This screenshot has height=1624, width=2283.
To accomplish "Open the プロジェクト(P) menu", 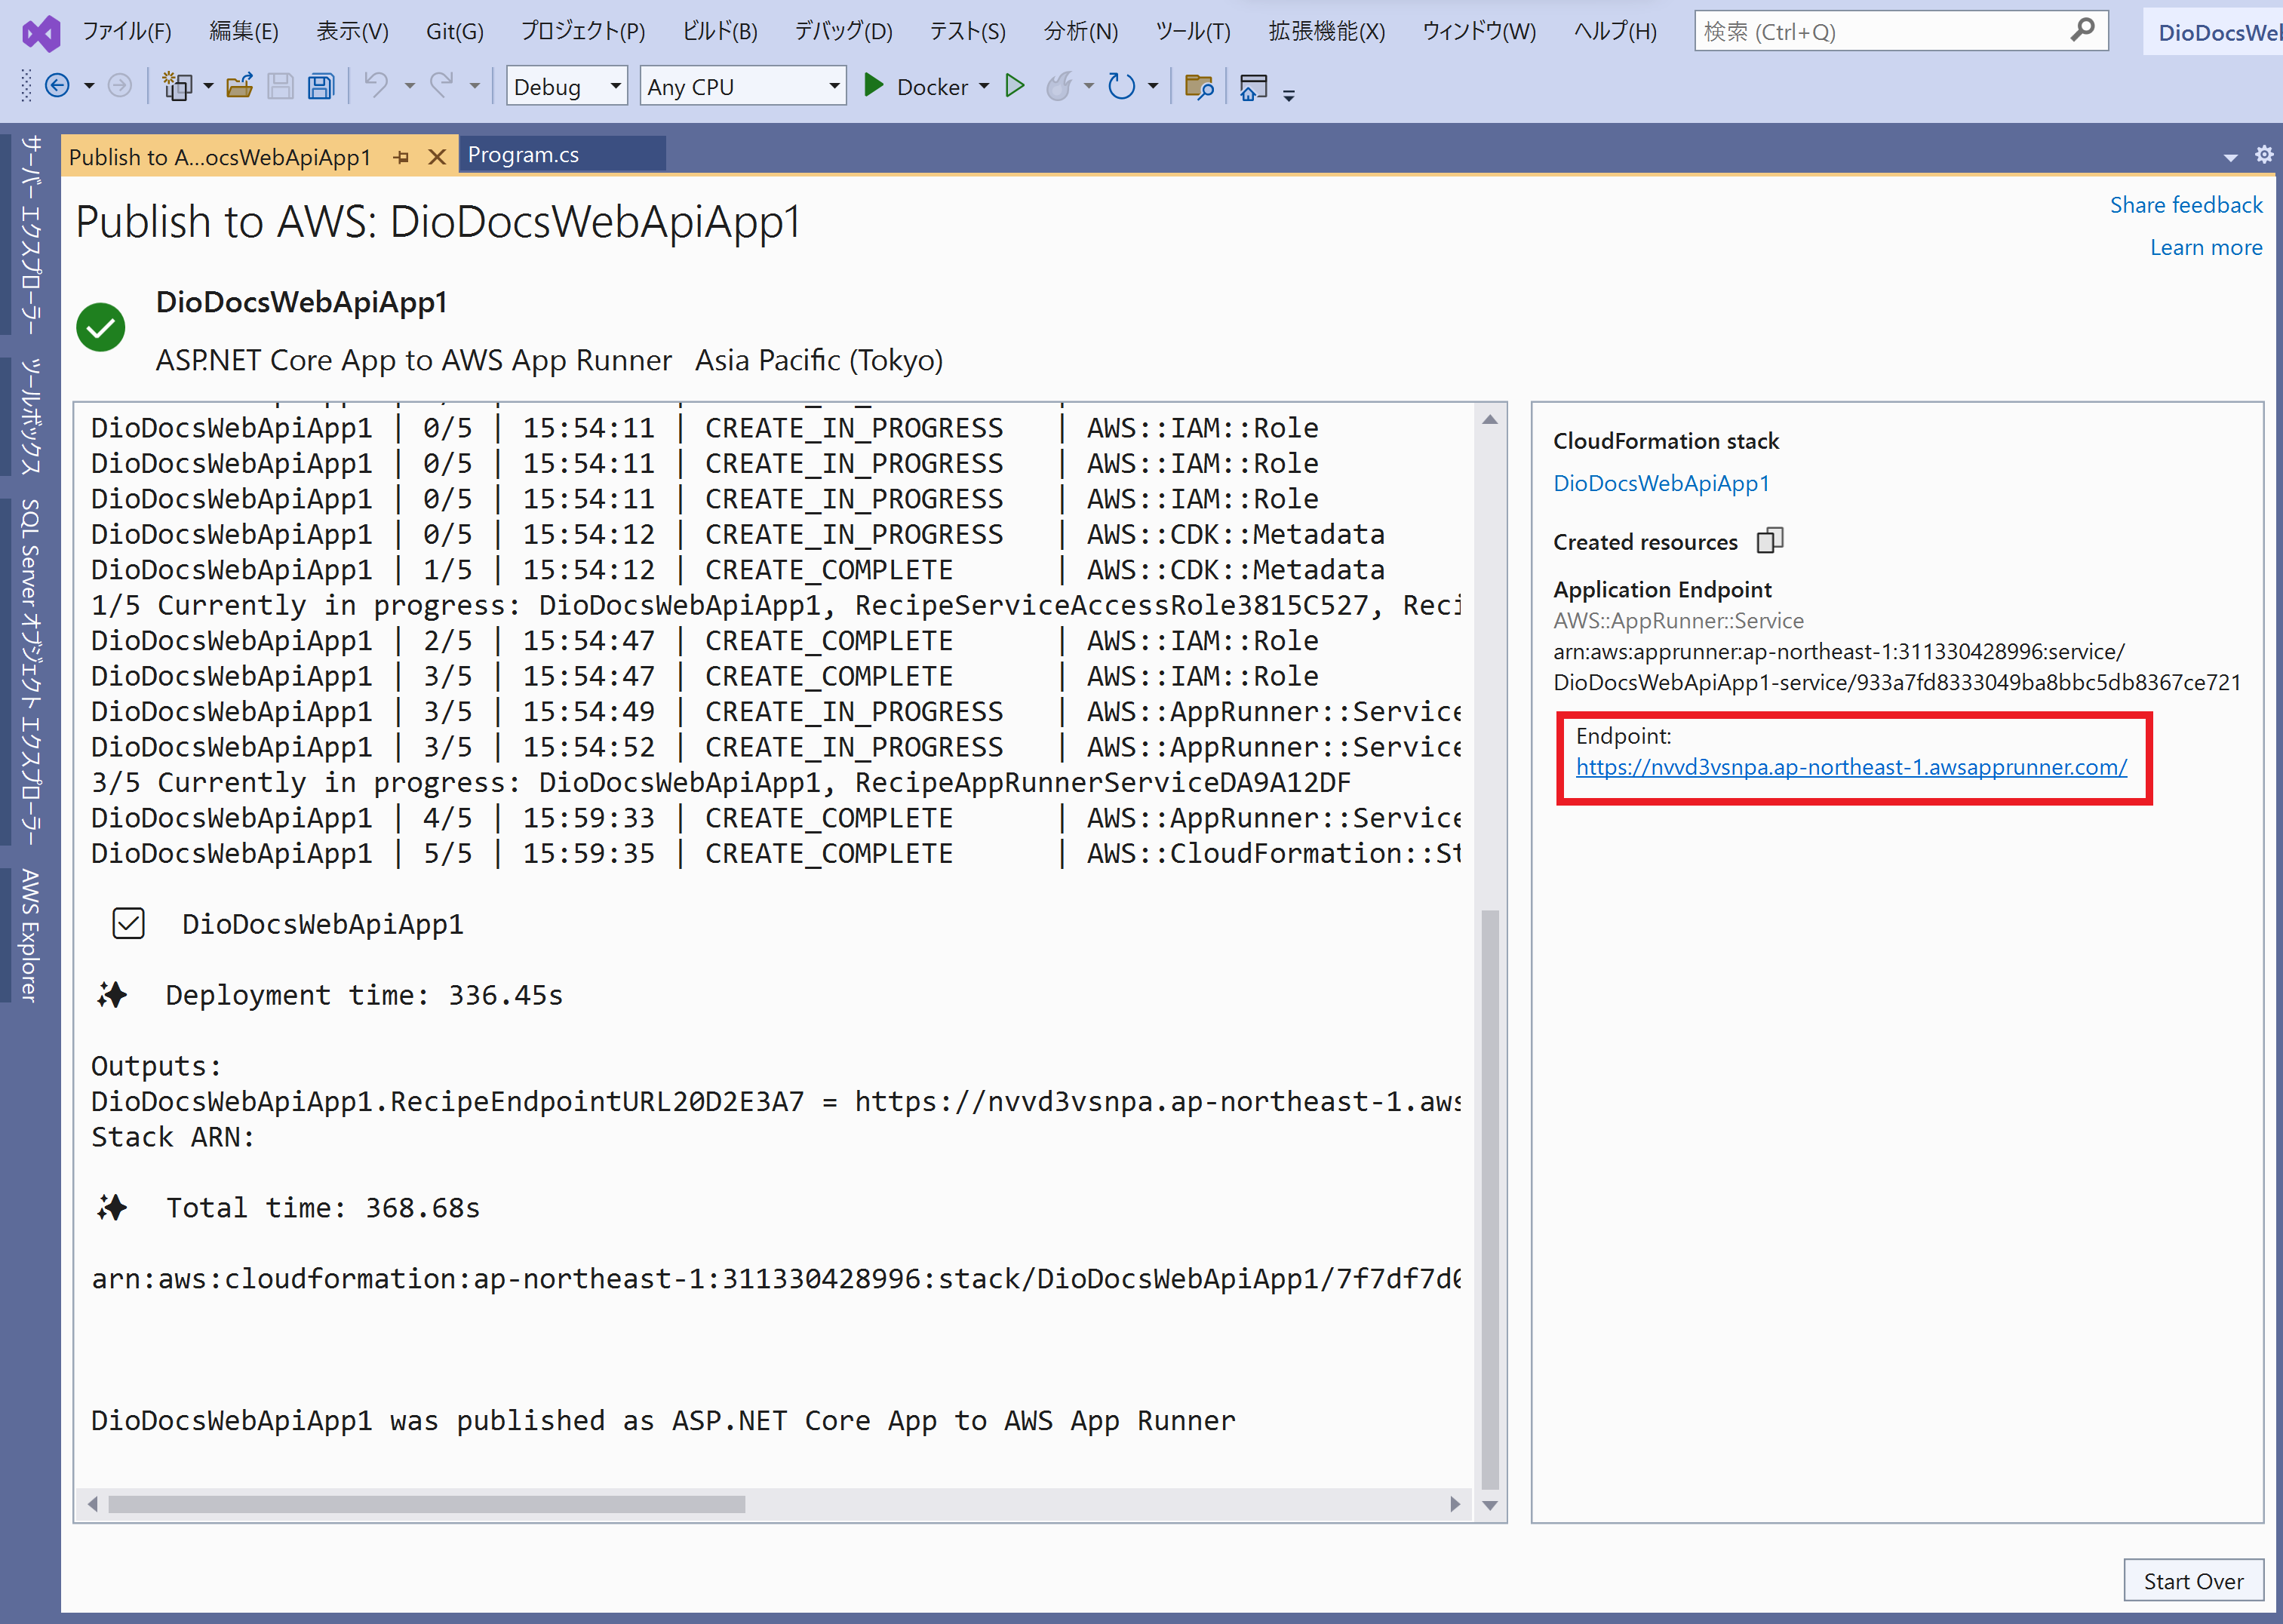I will [583, 32].
